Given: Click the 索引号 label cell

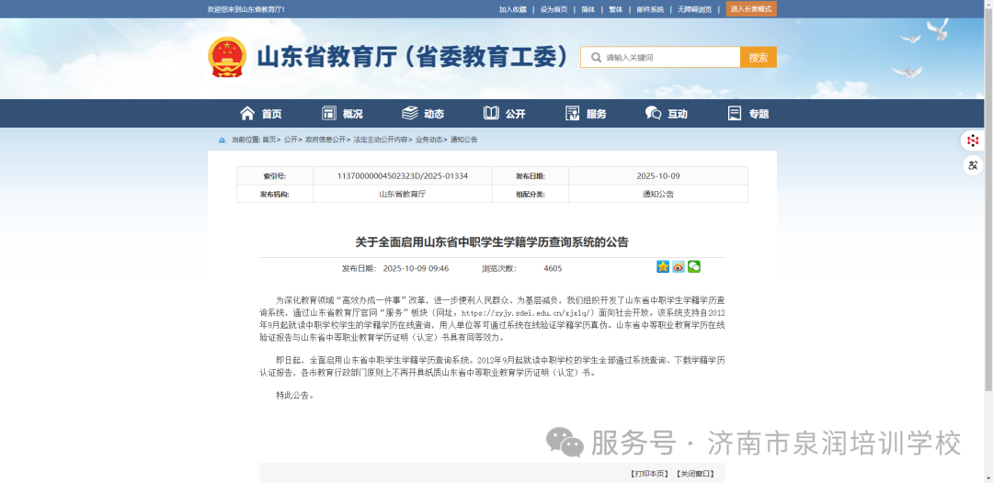Looking at the screenshot, I should click(x=275, y=175).
